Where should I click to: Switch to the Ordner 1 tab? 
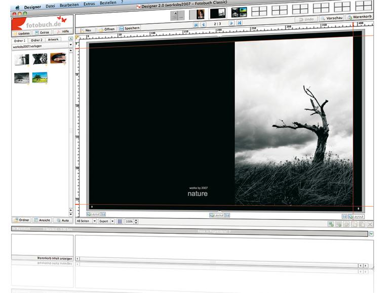point(19,41)
